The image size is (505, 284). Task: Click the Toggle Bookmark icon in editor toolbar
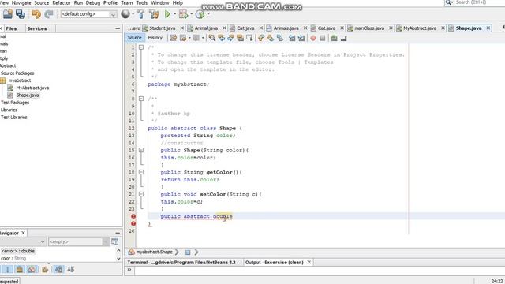click(x=280, y=38)
